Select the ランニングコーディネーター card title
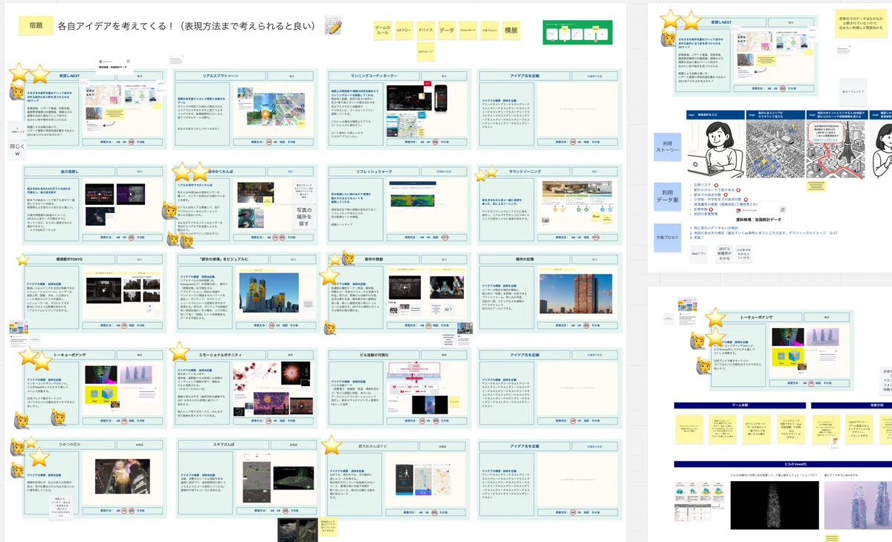Screen dimensions: 892x542 pyautogui.click(x=373, y=76)
